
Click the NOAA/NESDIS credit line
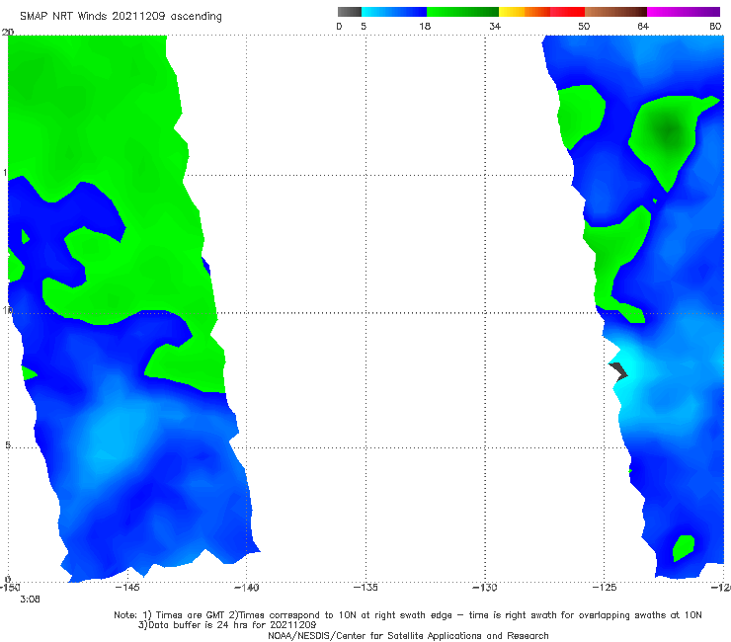[408, 636]
